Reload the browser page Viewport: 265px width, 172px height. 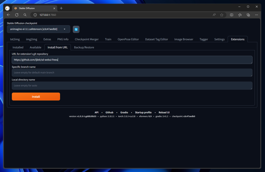pyautogui.click(x=17, y=15)
